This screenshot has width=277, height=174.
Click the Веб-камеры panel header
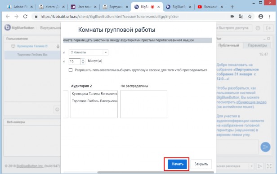pos(32,122)
